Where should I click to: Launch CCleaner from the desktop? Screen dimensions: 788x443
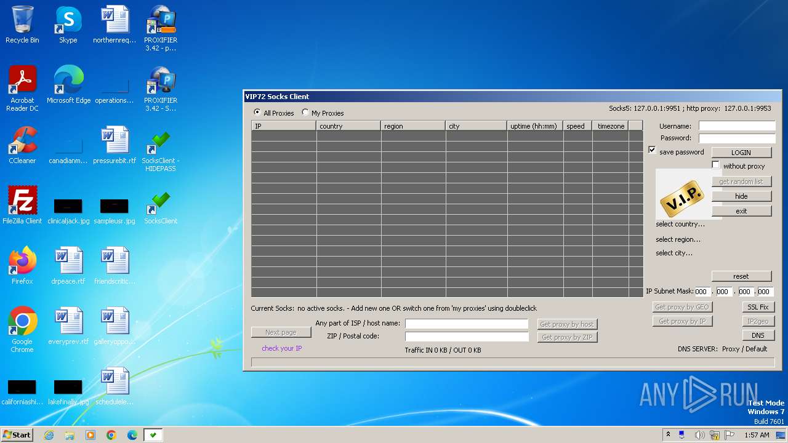click(x=22, y=145)
